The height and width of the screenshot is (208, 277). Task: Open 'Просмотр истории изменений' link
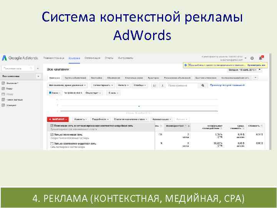[x=227, y=85]
